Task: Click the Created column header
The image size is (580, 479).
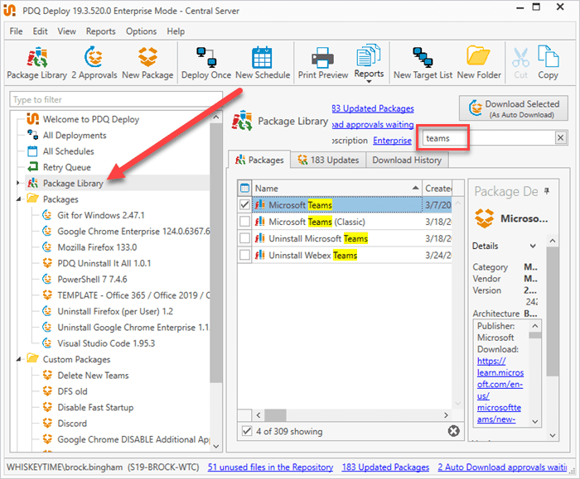Action: click(x=437, y=189)
